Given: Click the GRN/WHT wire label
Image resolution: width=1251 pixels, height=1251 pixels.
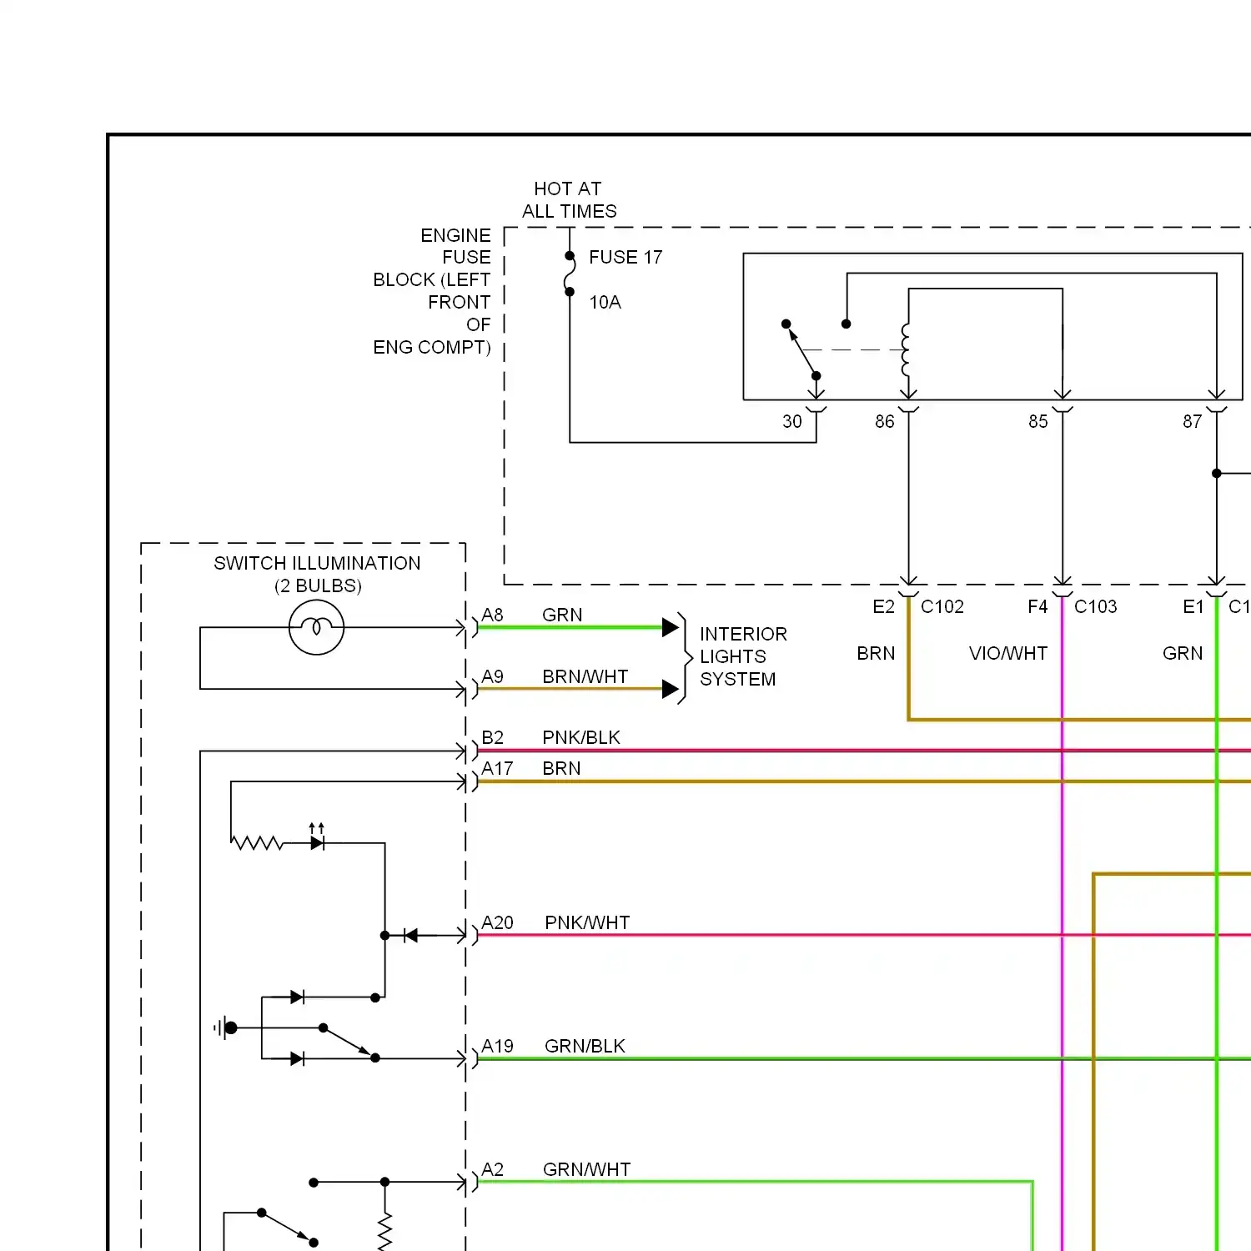Looking at the screenshot, I should [586, 1169].
